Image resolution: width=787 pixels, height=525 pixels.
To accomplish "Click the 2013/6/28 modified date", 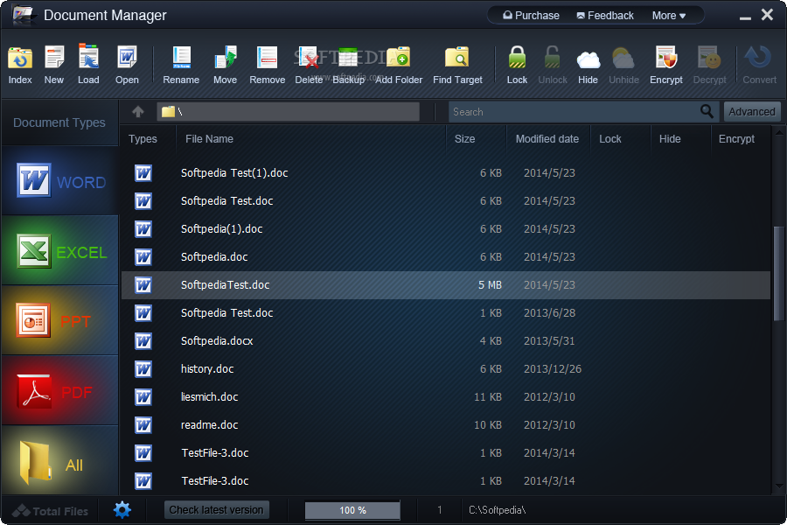I will (x=549, y=313).
